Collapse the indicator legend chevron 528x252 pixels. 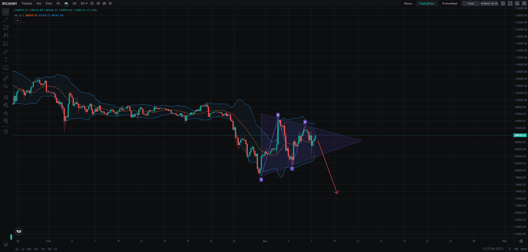(18, 20)
